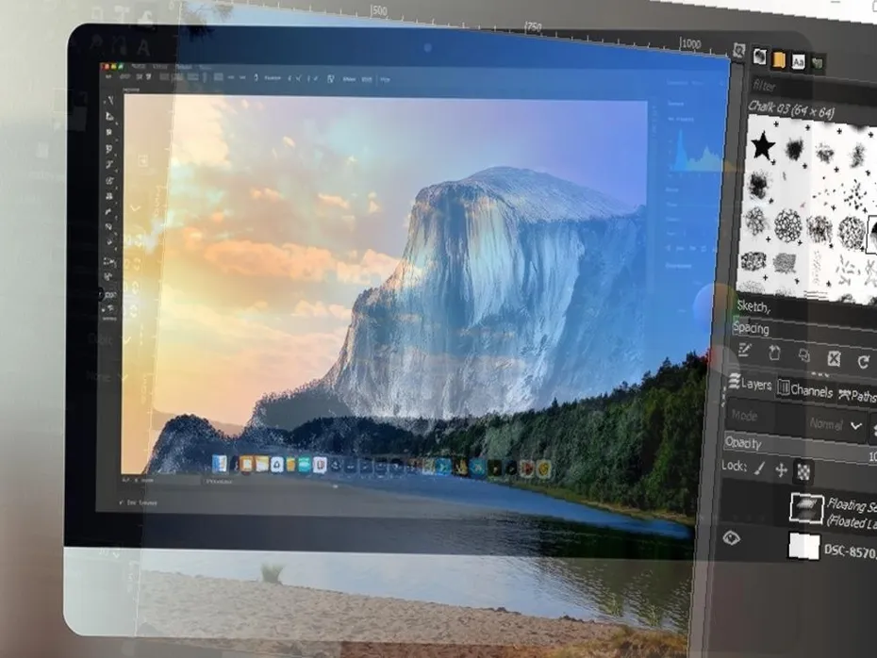The height and width of the screenshot is (658, 877).
Task: Duplicate the selected brush
Action: coord(805,356)
